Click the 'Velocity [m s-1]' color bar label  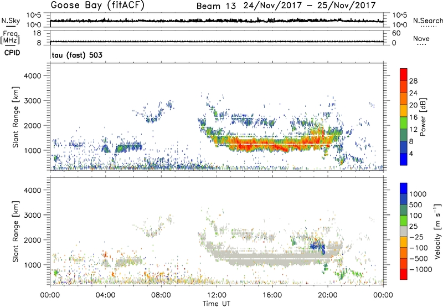click(437, 231)
